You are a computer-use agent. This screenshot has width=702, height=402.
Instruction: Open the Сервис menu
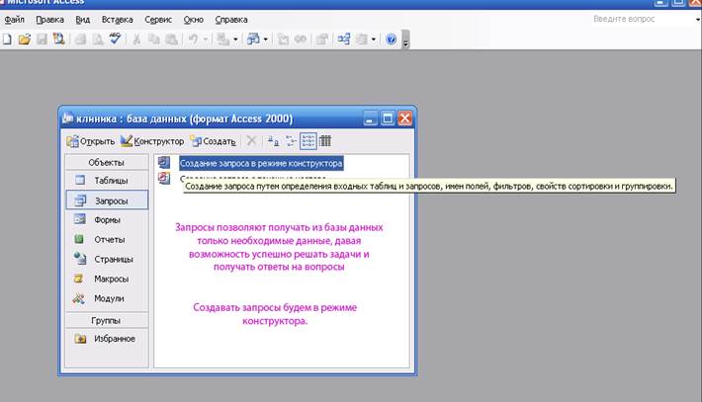click(x=156, y=19)
